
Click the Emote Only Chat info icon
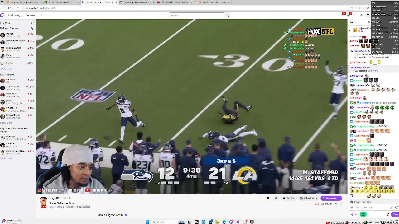tap(352, 202)
